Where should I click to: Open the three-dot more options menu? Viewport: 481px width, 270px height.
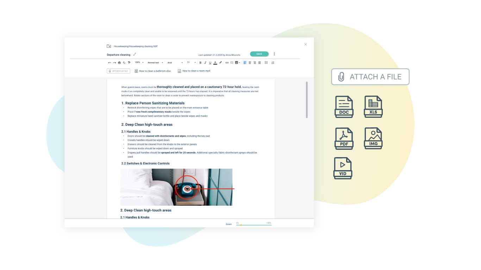[x=274, y=54]
